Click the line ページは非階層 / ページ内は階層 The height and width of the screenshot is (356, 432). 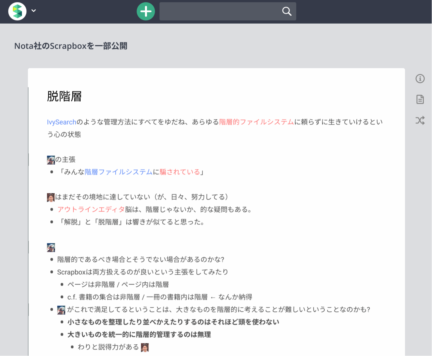pos(118,285)
